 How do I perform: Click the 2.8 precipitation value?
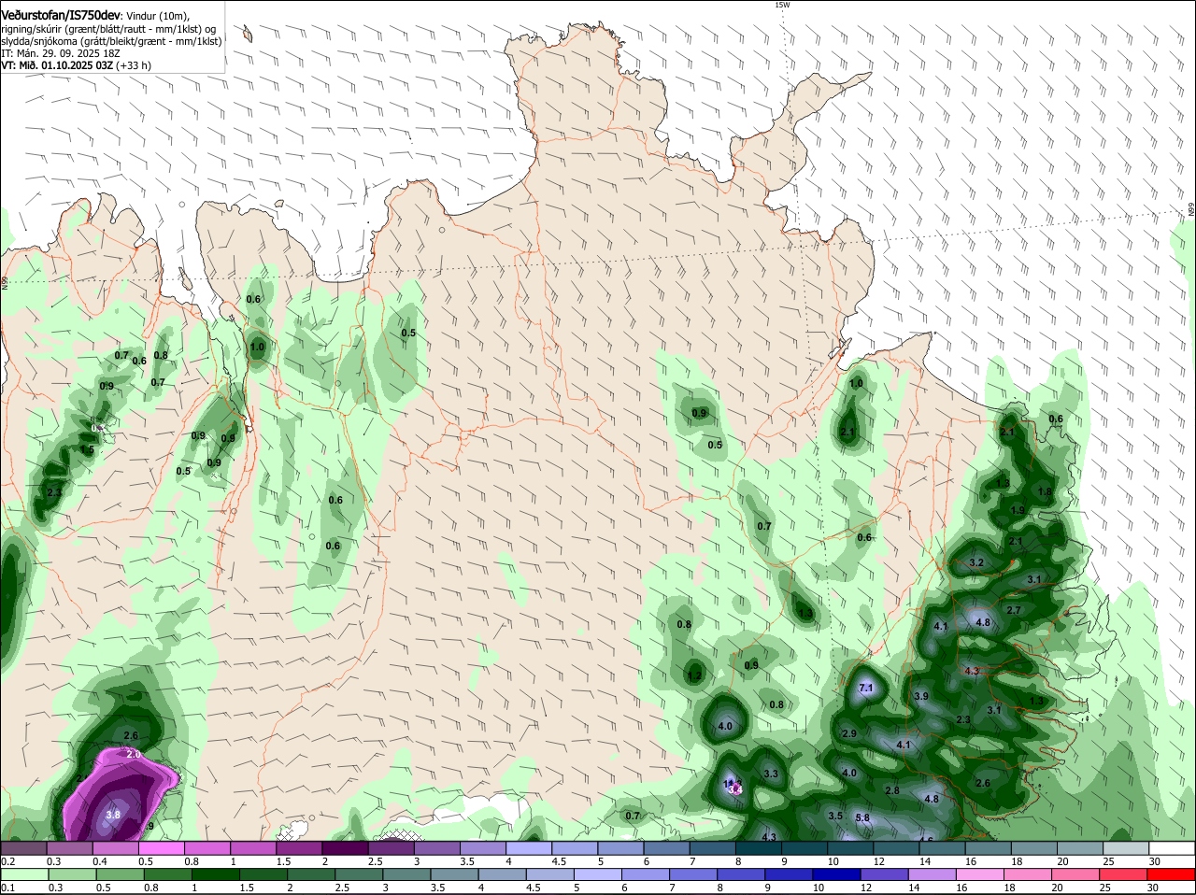[x=892, y=790]
